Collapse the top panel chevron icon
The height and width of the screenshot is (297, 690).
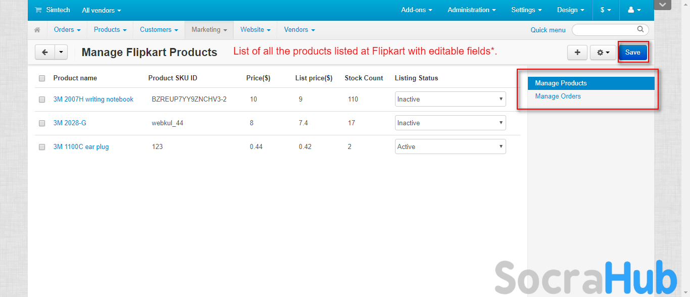(x=662, y=5)
